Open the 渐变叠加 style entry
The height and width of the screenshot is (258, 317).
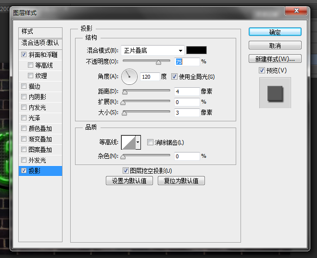click(40, 139)
